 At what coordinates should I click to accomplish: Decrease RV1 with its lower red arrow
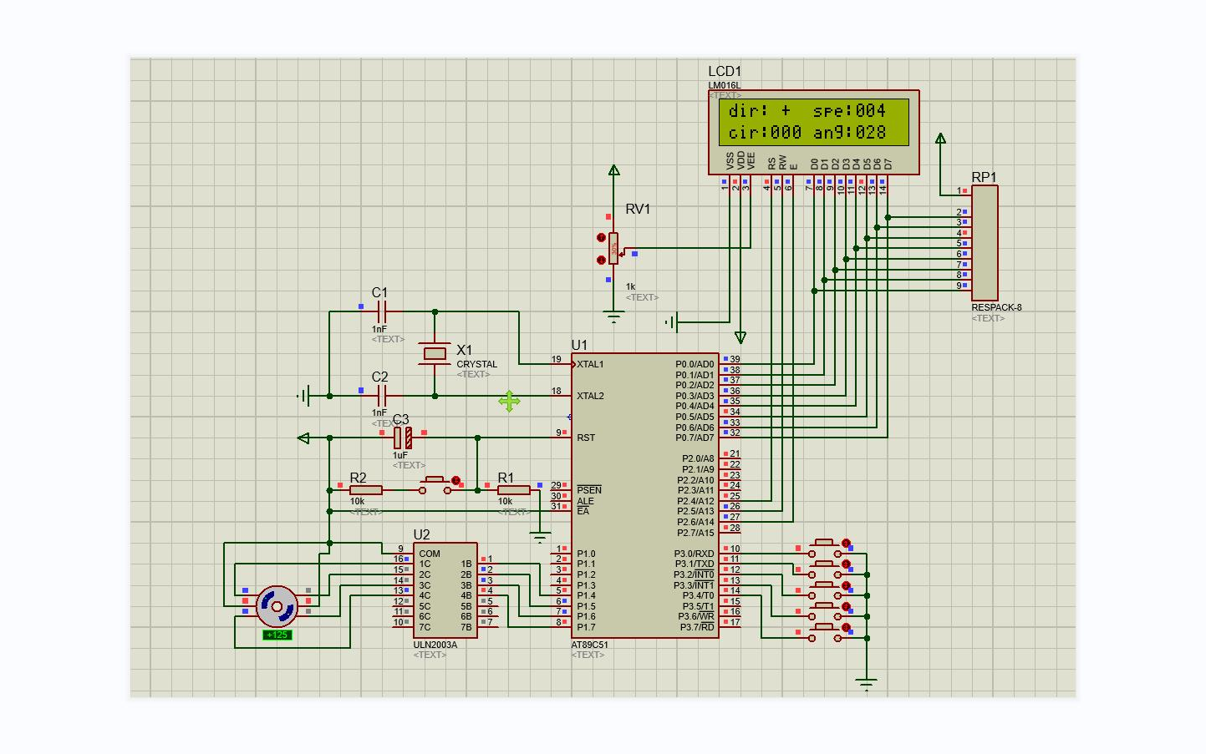tap(601, 260)
